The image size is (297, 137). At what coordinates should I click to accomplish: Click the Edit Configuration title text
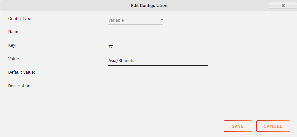coord(149,6)
